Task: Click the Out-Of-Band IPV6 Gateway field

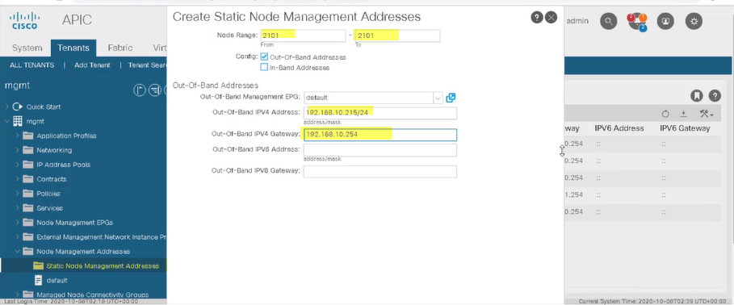Action: point(380,171)
